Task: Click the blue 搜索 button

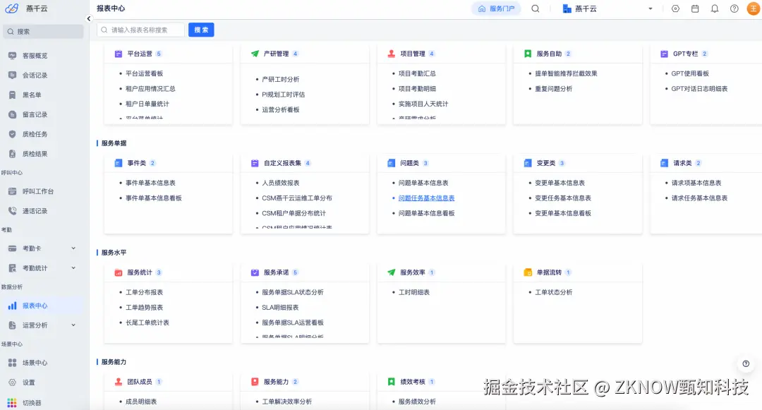Action: click(201, 30)
